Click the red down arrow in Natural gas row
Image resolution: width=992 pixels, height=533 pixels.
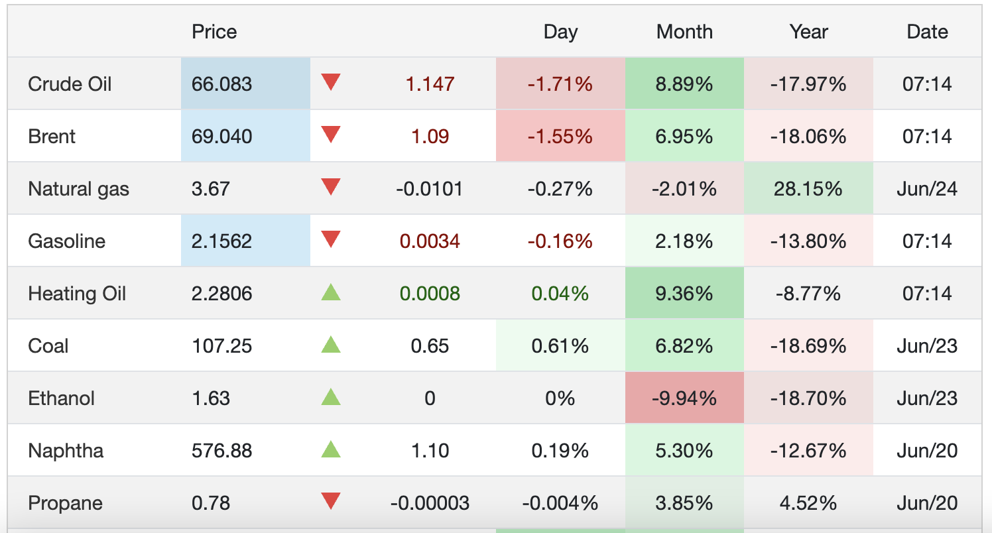tap(330, 188)
